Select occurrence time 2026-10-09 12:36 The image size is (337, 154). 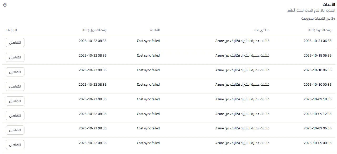pyautogui.click(x=318, y=114)
